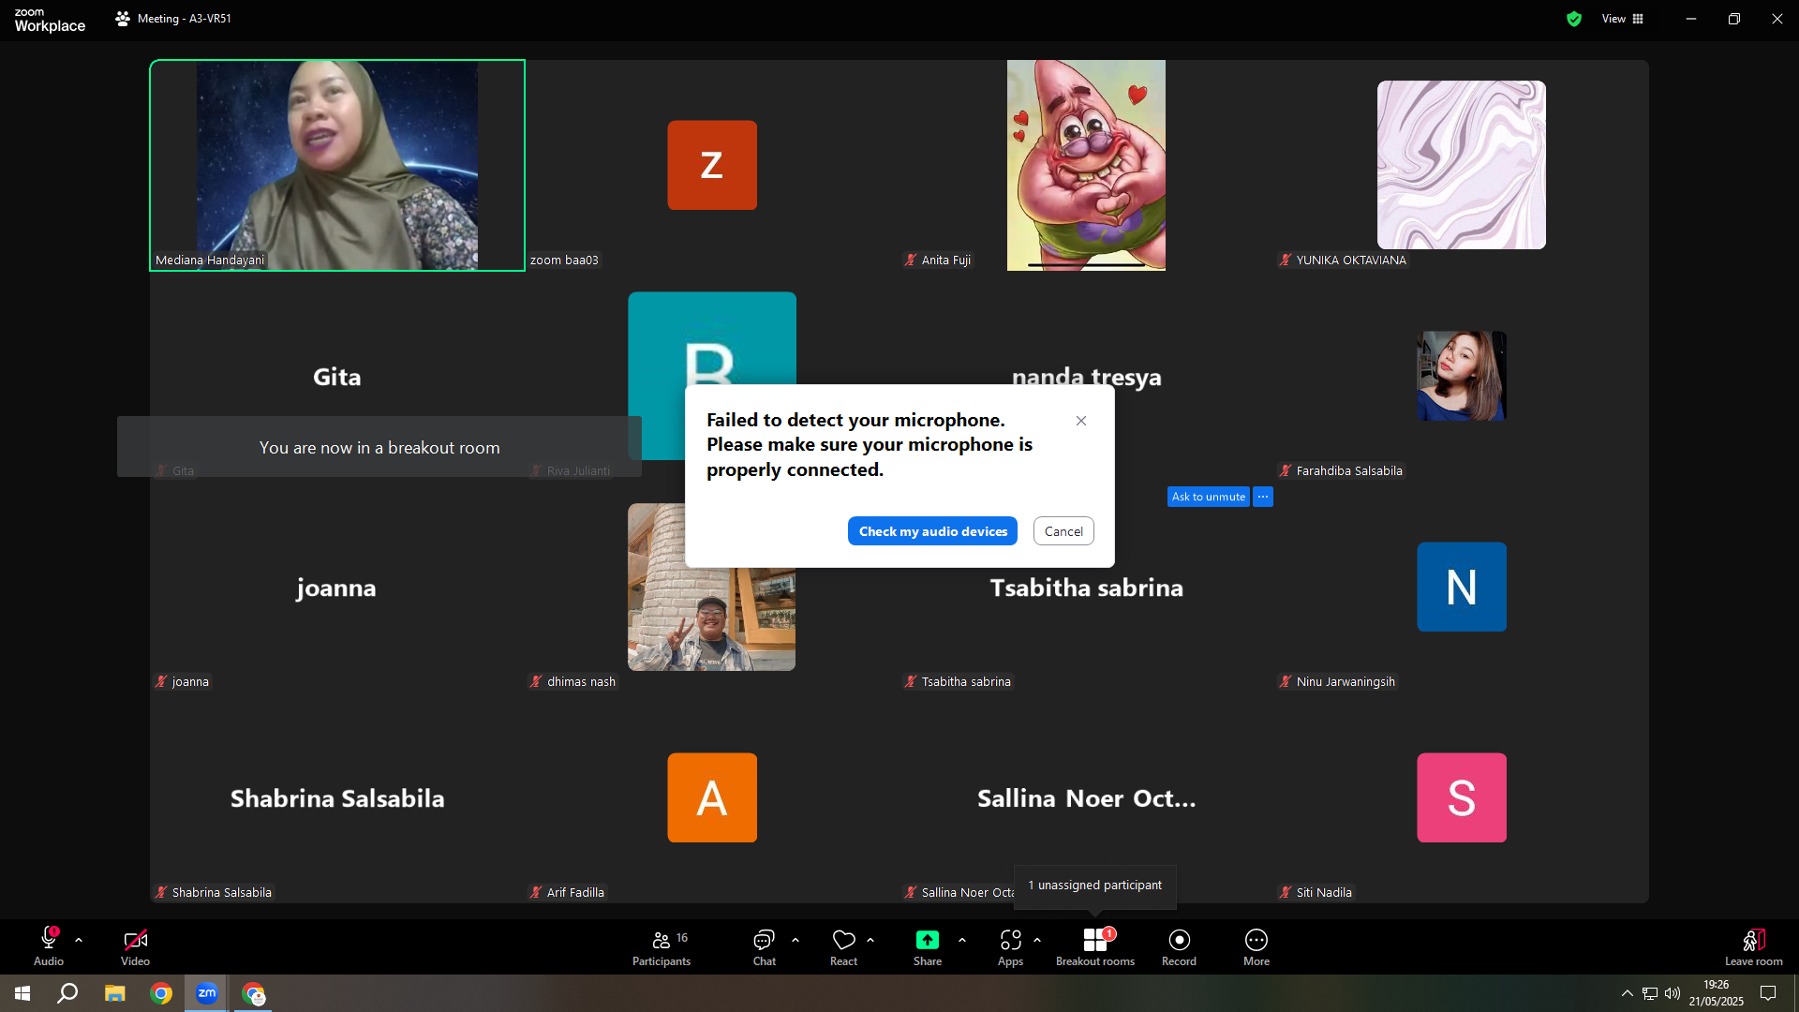
Task: Click Leave room icon
Action: (x=1754, y=940)
